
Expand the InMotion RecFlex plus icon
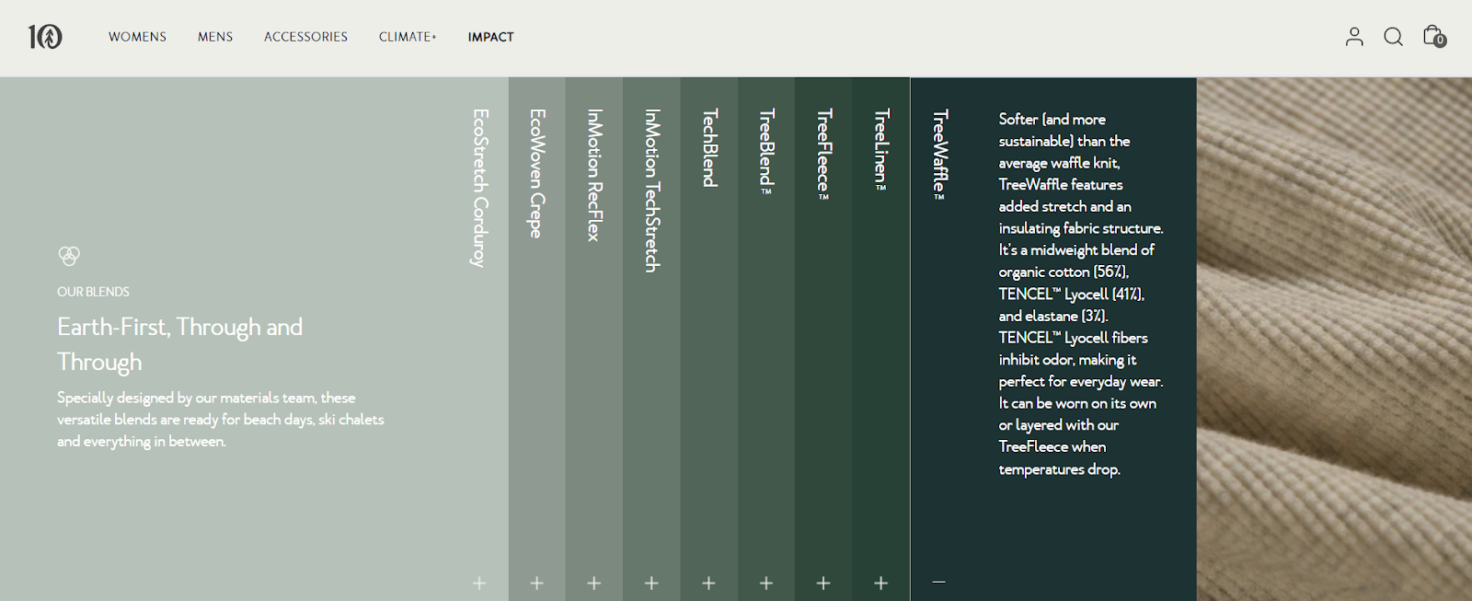coord(594,583)
